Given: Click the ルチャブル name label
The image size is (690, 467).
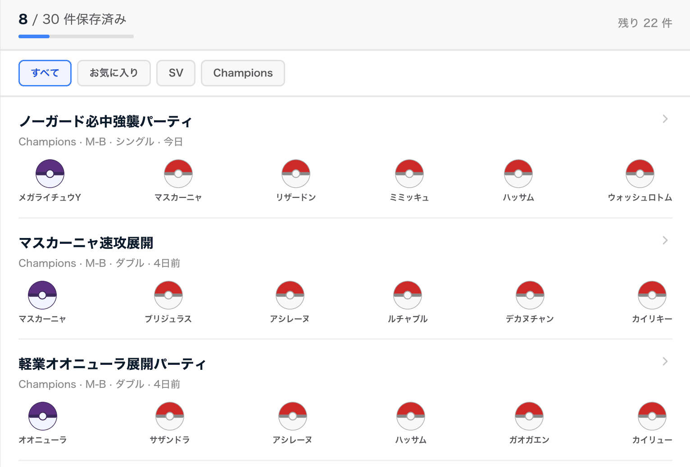Looking at the screenshot, I should click(x=408, y=319).
